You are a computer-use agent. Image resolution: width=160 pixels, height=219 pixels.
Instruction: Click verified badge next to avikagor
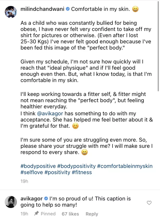click(x=46, y=199)
